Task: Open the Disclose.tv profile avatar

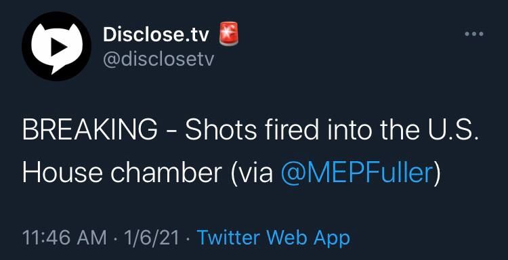Action: click(56, 46)
